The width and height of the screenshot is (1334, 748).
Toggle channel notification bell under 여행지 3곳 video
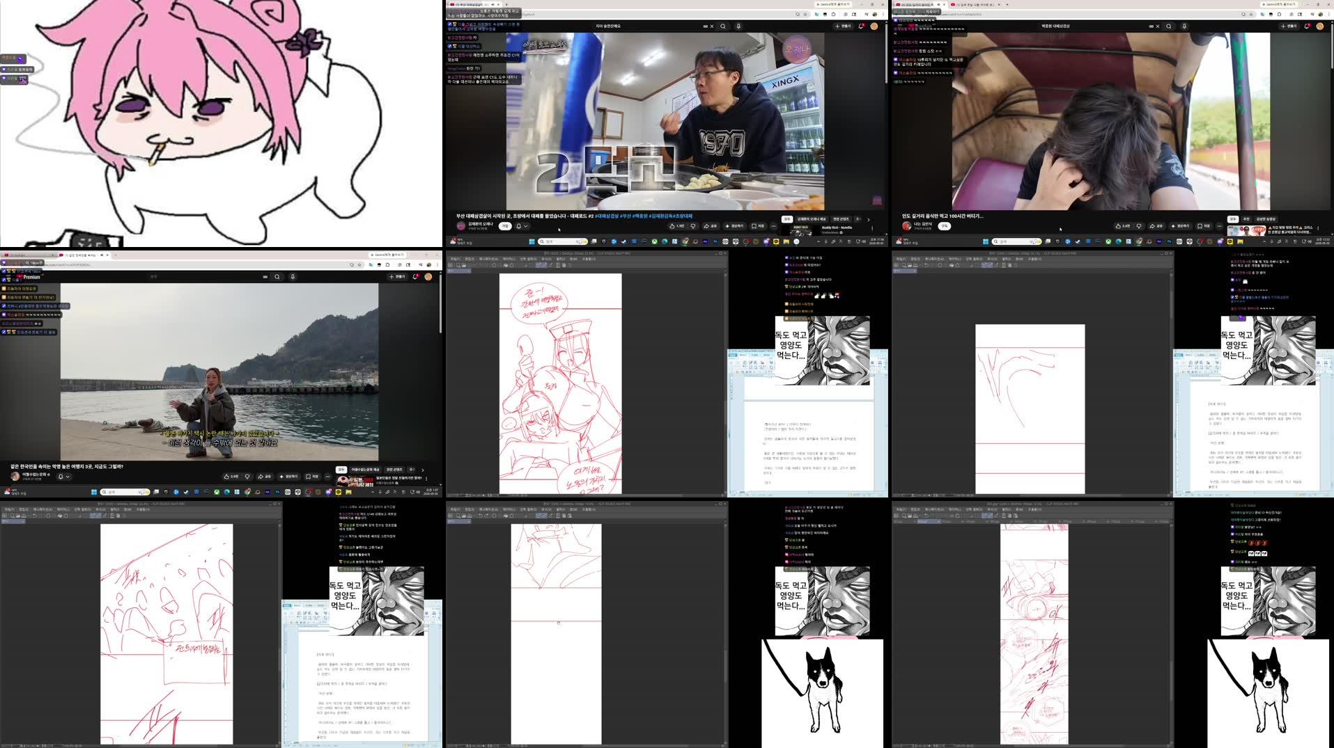61,477
